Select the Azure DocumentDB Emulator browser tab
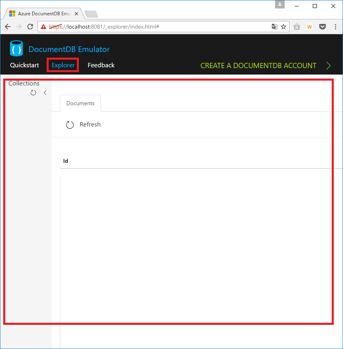Image resolution: width=343 pixels, height=349 pixels. point(44,14)
